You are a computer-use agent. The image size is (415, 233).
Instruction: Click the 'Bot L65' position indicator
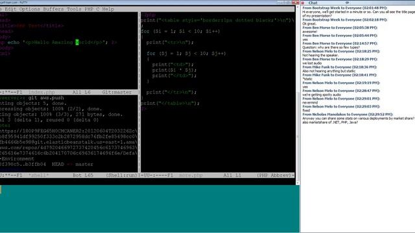pos(83,175)
